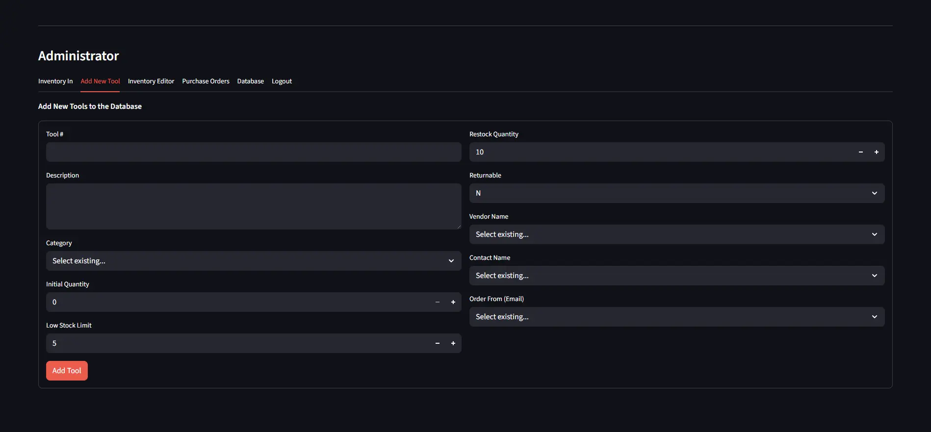The image size is (931, 432).
Task: Focus the Description text area
Action: click(253, 206)
